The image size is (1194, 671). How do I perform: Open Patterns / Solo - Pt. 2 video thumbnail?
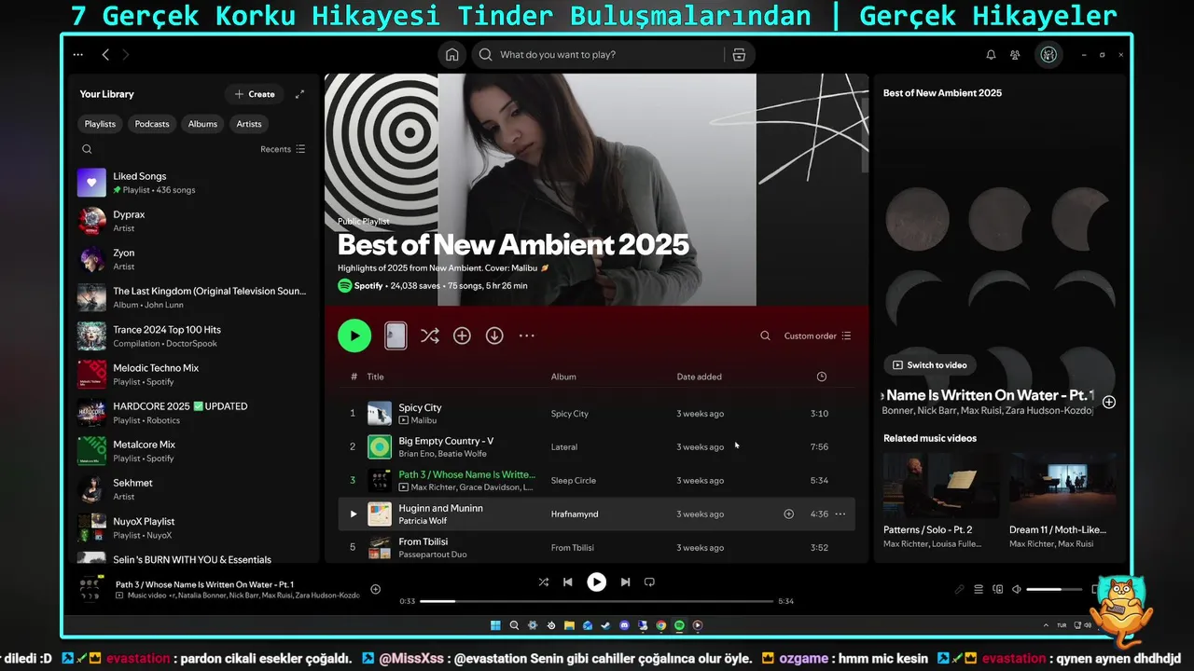click(940, 485)
